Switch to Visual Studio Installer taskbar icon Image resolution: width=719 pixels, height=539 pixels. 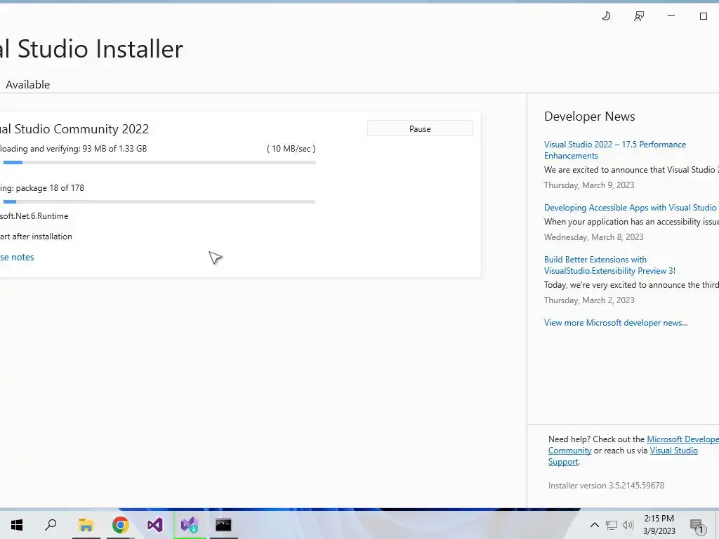pyautogui.click(x=190, y=525)
